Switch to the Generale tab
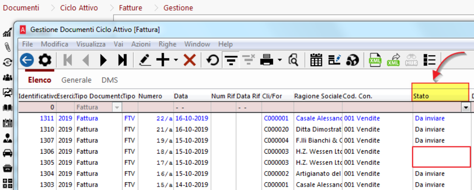 76,80
